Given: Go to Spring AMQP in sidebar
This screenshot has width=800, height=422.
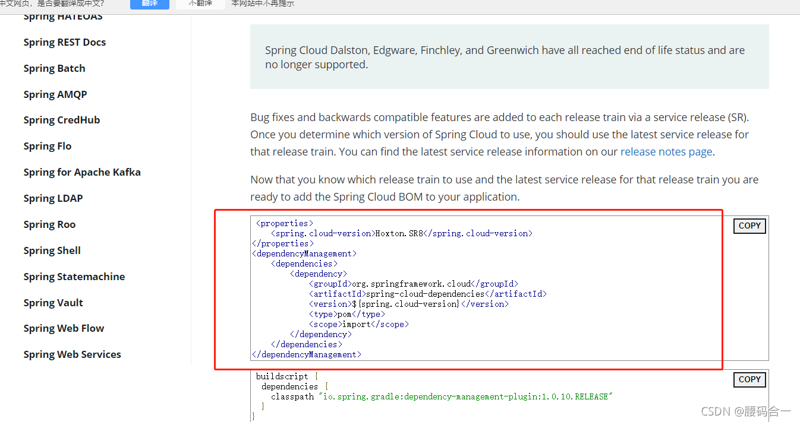Looking at the screenshot, I should pyautogui.click(x=55, y=94).
